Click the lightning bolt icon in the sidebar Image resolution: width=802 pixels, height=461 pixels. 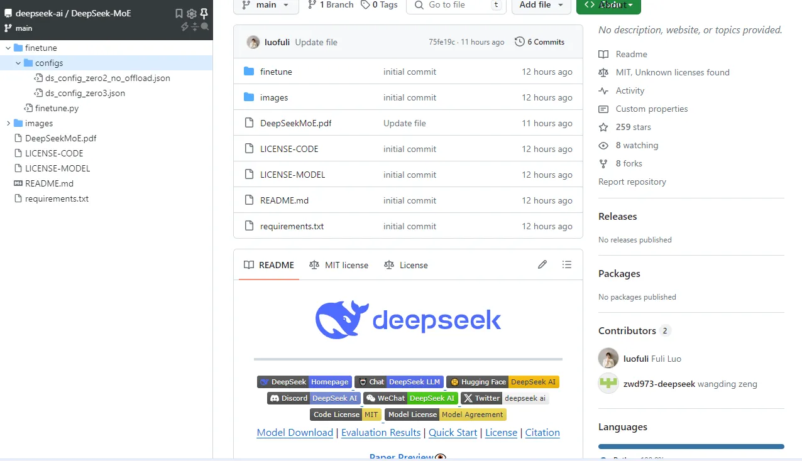pos(184,26)
